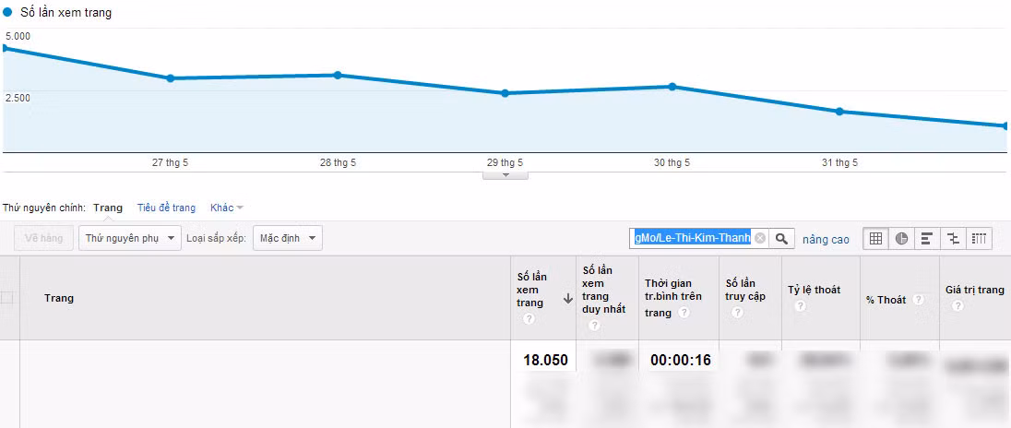Image resolution: width=1011 pixels, height=428 pixels.
Task: Open help icon next to % Thoát
Action: click(x=918, y=300)
